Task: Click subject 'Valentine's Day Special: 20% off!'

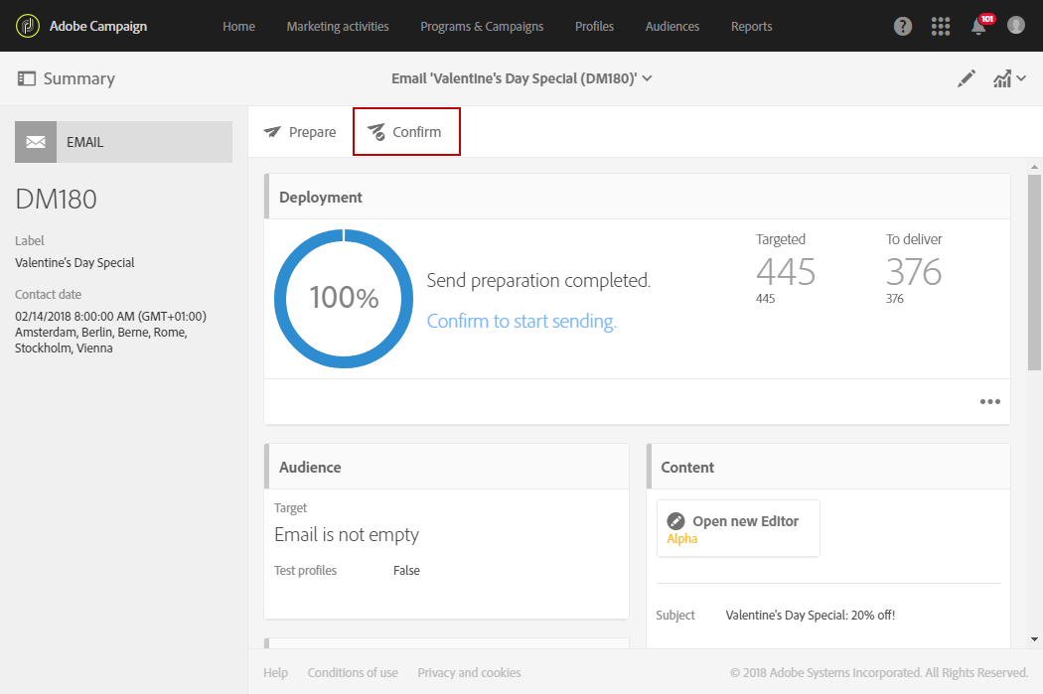Action: pyautogui.click(x=811, y=615)
